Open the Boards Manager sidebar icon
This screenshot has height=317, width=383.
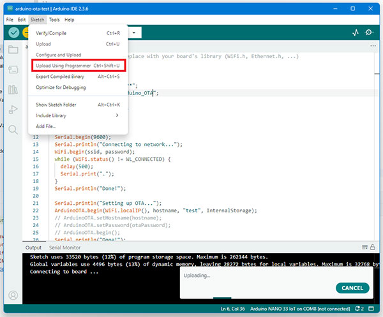(13, 70)
